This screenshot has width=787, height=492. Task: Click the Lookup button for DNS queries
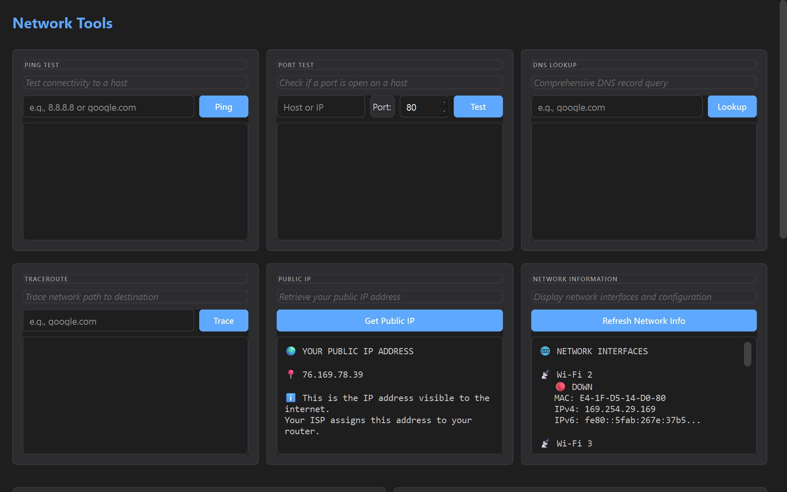(x=732, y=107)
